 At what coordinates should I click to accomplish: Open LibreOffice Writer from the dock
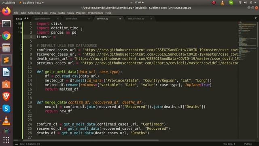coord(6,72)
